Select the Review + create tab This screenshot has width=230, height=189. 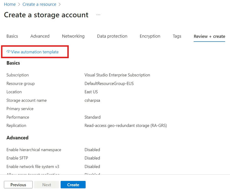[x=209, y=36]
